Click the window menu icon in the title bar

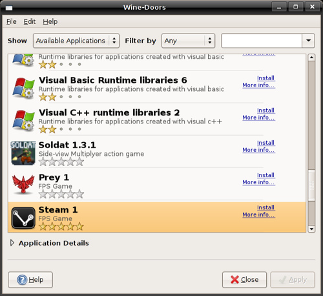click(x=9, y=8)
